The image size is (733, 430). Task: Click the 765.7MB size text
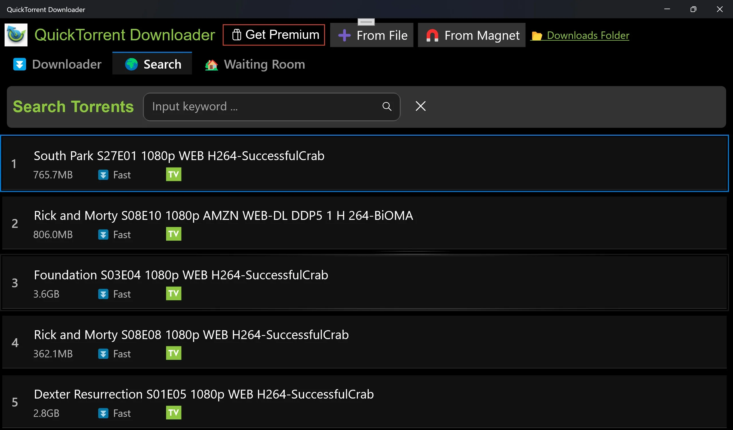pos(53,175)
